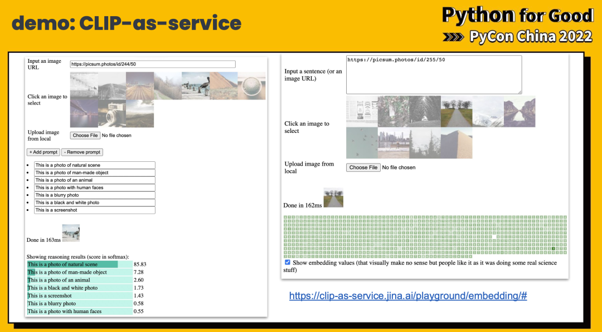This screenshot has width=602, height=332.
Task: Select the cloudy green valley thumbnail
Action: point(140,114)
